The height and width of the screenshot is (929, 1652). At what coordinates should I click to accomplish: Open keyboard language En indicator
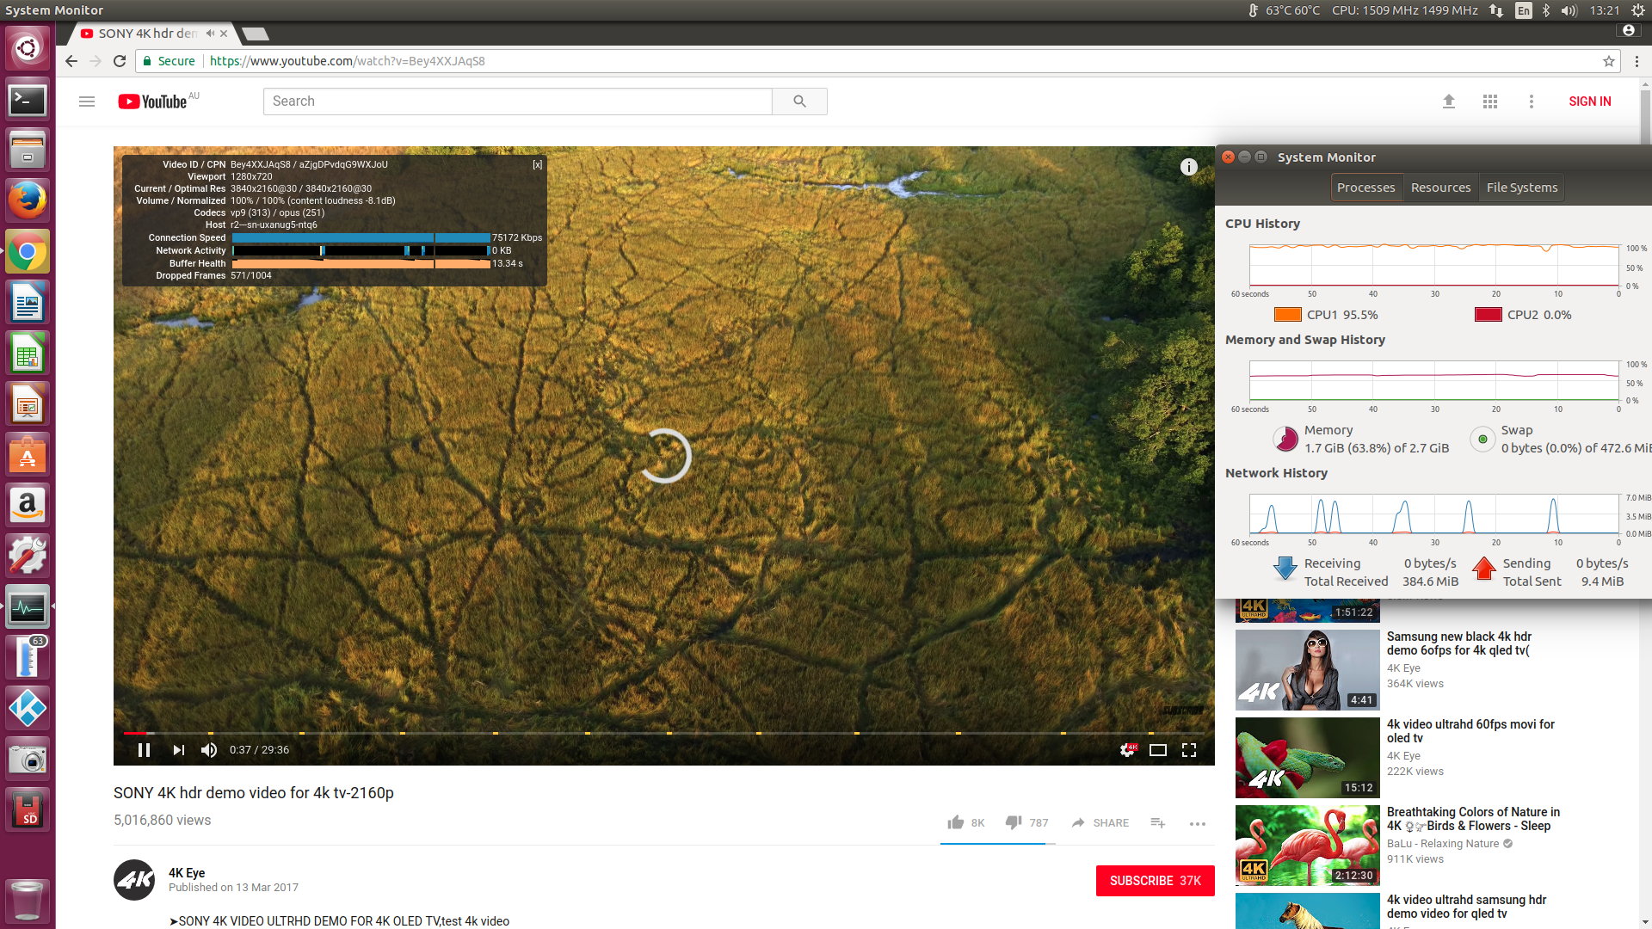1524,10
